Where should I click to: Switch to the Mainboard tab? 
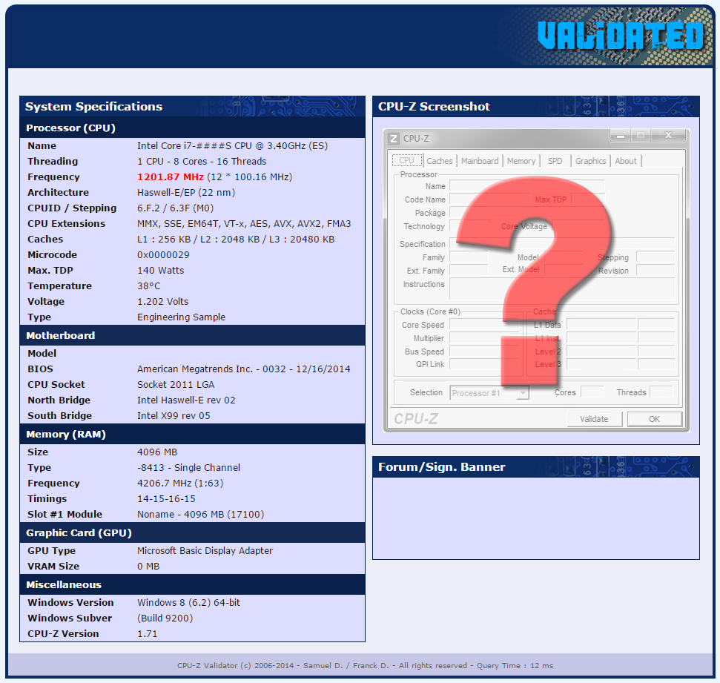coord(480,161)
